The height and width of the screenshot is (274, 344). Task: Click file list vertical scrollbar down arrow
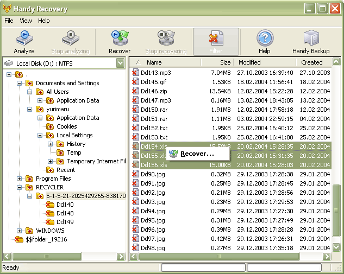(x=336, y=247)
